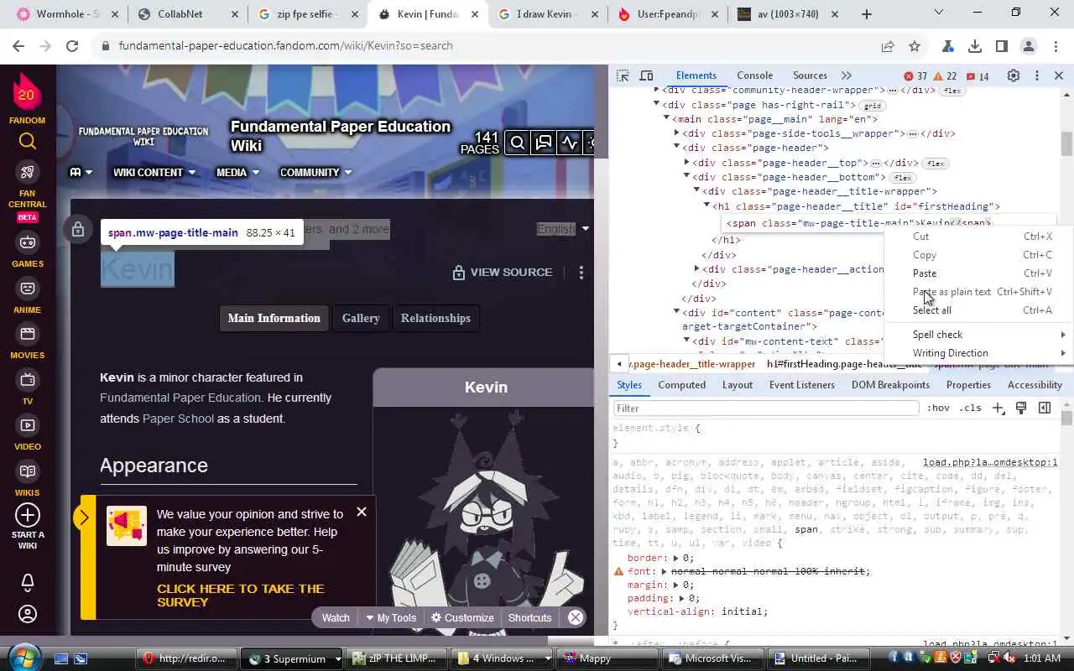Collapse the page-header__bottom div node

tap(686, 177)
